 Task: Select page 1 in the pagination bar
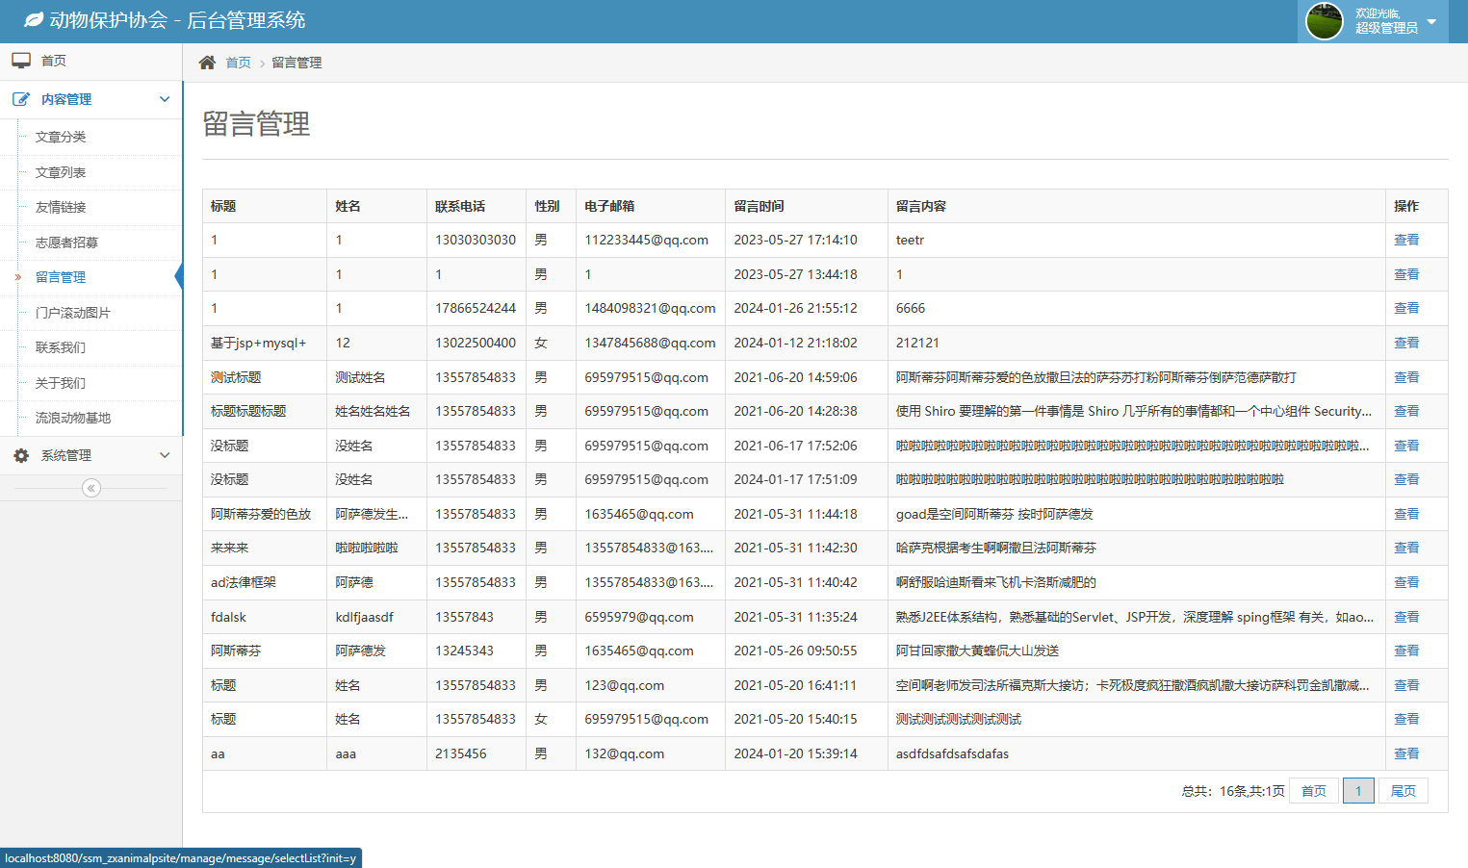1358,790
